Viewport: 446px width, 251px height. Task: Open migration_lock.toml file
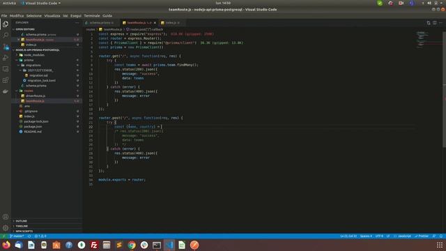pos(42,81)
